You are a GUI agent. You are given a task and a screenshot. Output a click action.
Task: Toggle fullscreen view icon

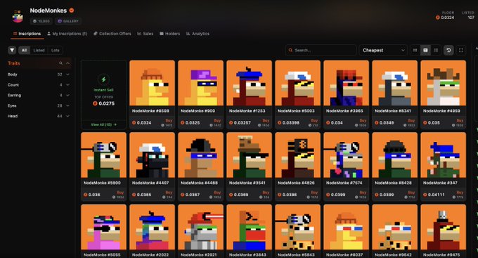[x=461, y=50]
